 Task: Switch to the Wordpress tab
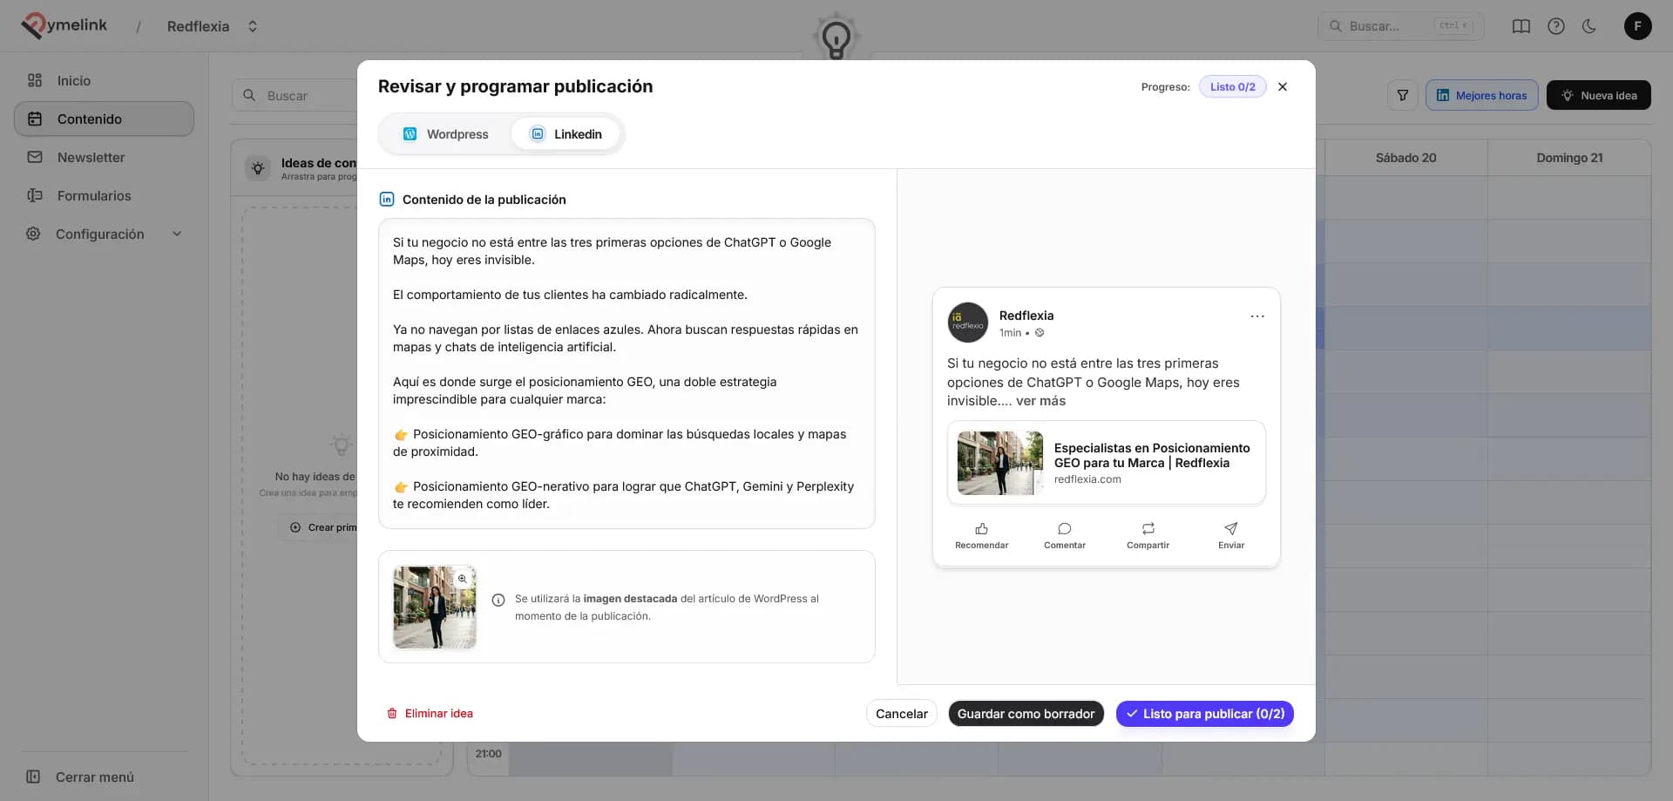click(445, 134)
